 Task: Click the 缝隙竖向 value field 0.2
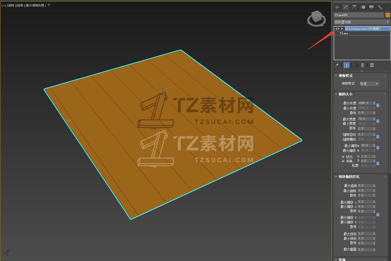coord(365,135)
